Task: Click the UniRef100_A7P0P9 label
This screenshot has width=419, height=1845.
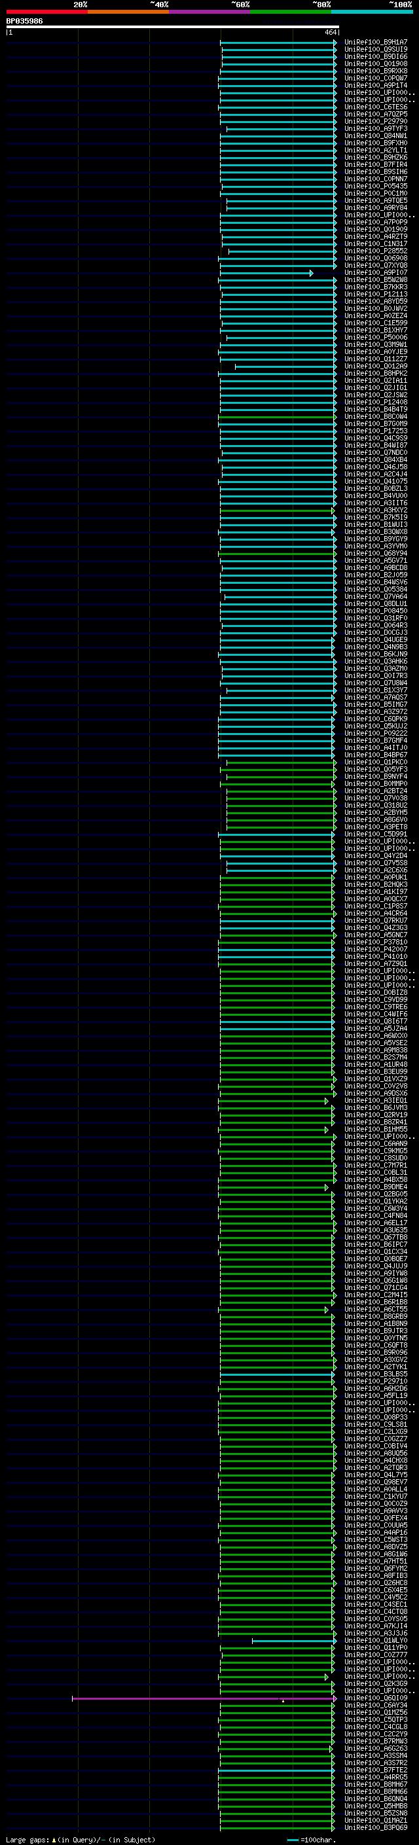Action: tap(376, 222)
